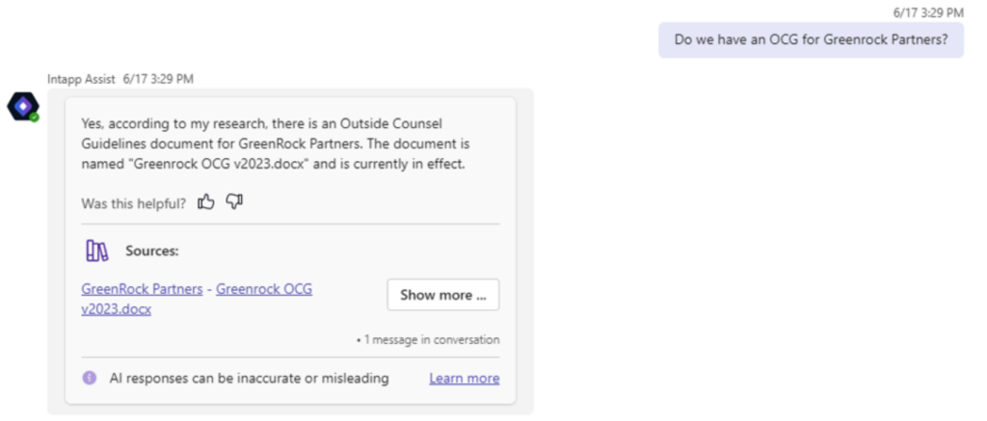Click the Sources heading text
Screen dimensions: 987x421
click(x=151, y=251)
